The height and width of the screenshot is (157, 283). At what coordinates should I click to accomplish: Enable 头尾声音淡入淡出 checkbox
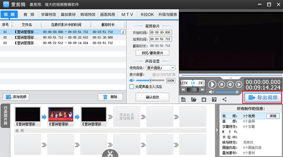point(132,86)
